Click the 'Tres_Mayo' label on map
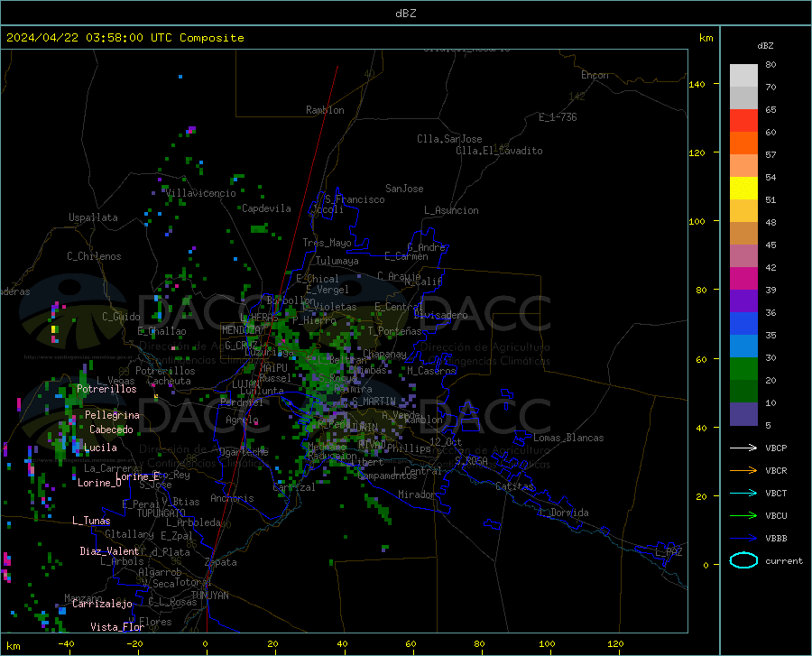 click(x=327, y=243)
